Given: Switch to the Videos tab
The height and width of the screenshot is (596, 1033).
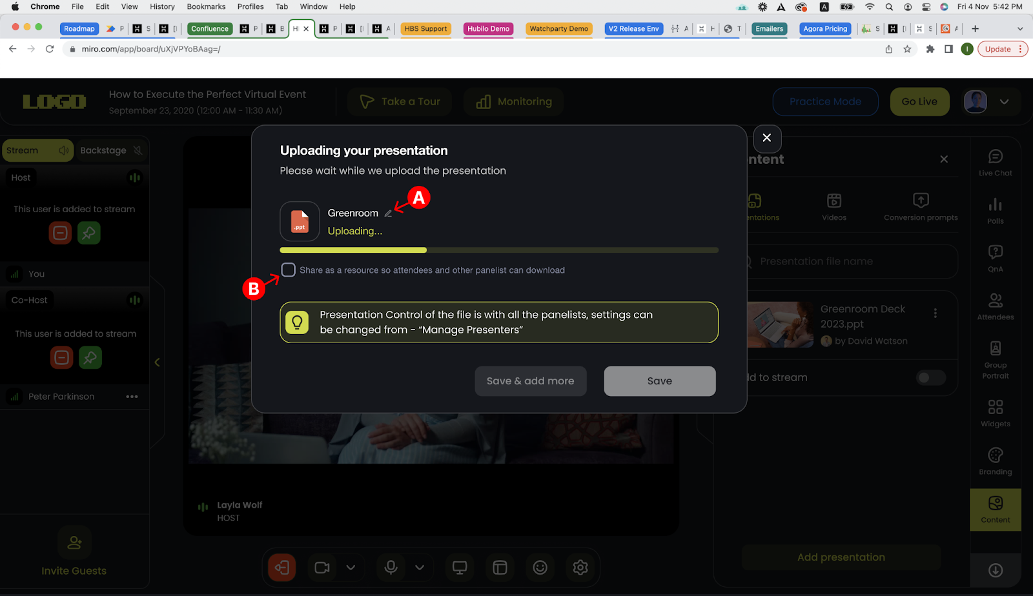Looking at the screenshot, I should click(834, 207).
